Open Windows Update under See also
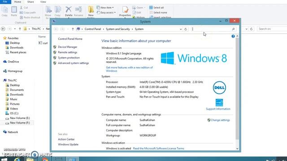Image resolution: width=287 pixels, height=161 pixels. coord(68,144)
